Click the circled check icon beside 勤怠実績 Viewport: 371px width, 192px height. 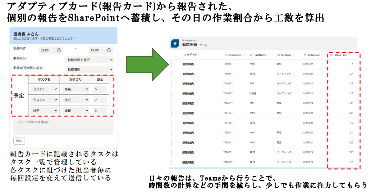click(205, 45)
